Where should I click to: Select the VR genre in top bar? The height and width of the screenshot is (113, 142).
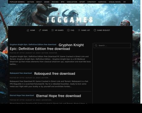pyautogui.click(x=124, y=2)
